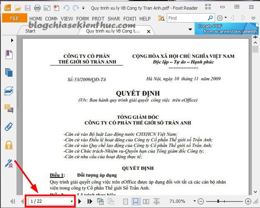Open the document tab list dropdown
Viewport: 260px width, 208px height.
pyautogui.click(x=190, y=29)
